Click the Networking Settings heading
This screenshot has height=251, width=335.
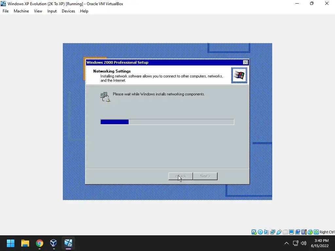[x=112, y=71]
